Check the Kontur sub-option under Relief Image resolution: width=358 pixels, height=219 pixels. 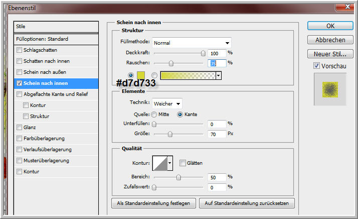pyautogui.click(x=26, y=105)
